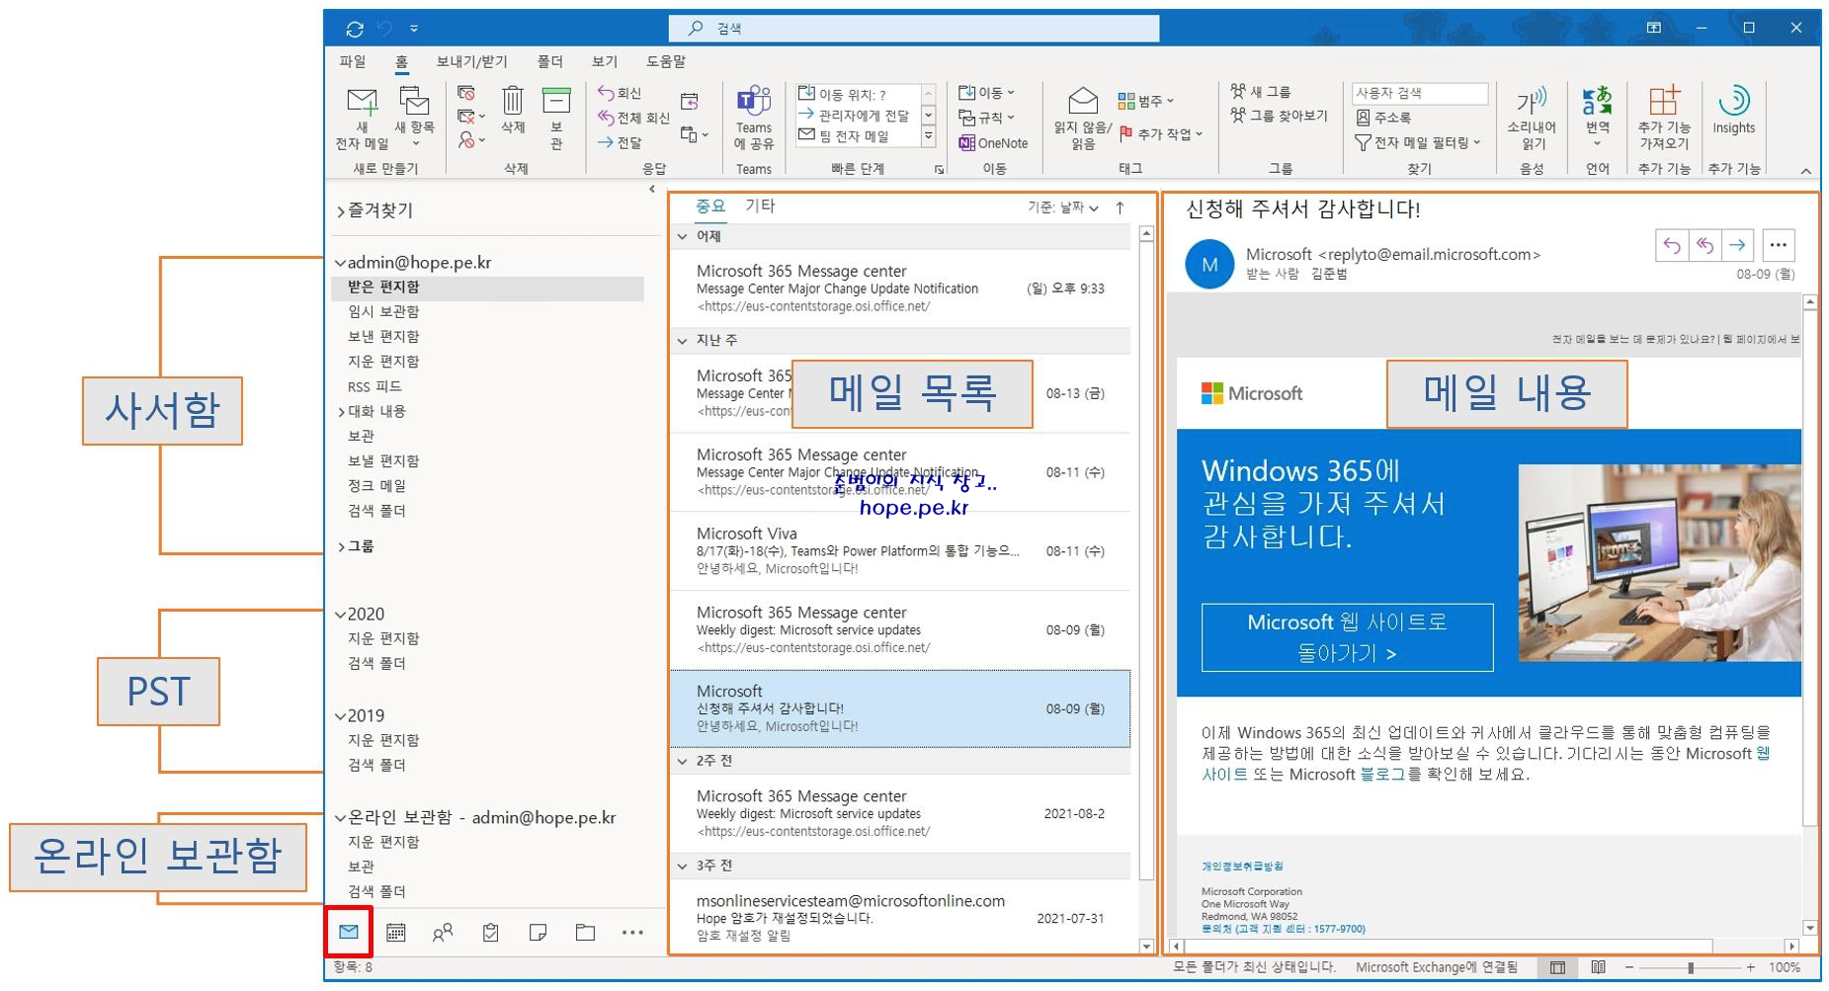1829x991 pixels.
Task: Open Folders view in navigation bar
Action: [585, 932]
